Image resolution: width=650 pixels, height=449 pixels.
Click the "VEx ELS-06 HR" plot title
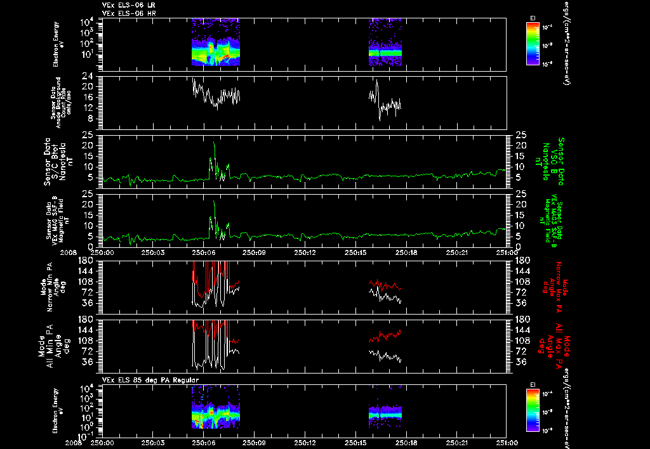point(129,13)
